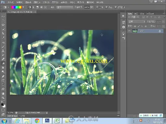Select the History Brush tool
This screenshot has width=166, height=124.
3,55
